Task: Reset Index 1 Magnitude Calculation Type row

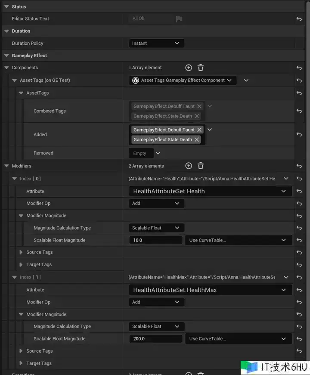Action: point(299,326)
